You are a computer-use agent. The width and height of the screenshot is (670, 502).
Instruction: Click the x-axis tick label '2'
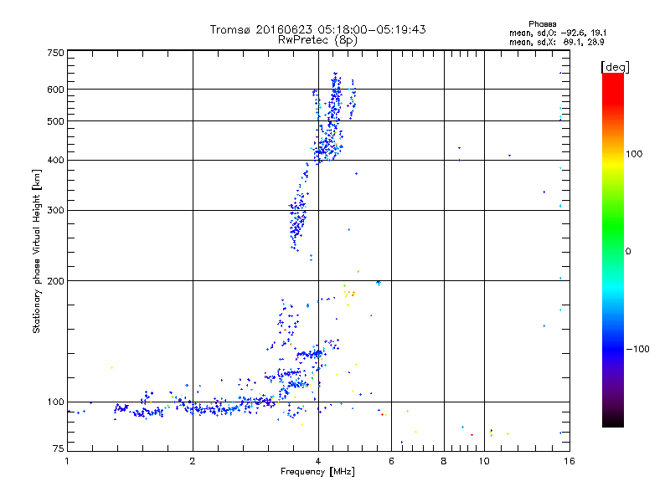(193, 461)
